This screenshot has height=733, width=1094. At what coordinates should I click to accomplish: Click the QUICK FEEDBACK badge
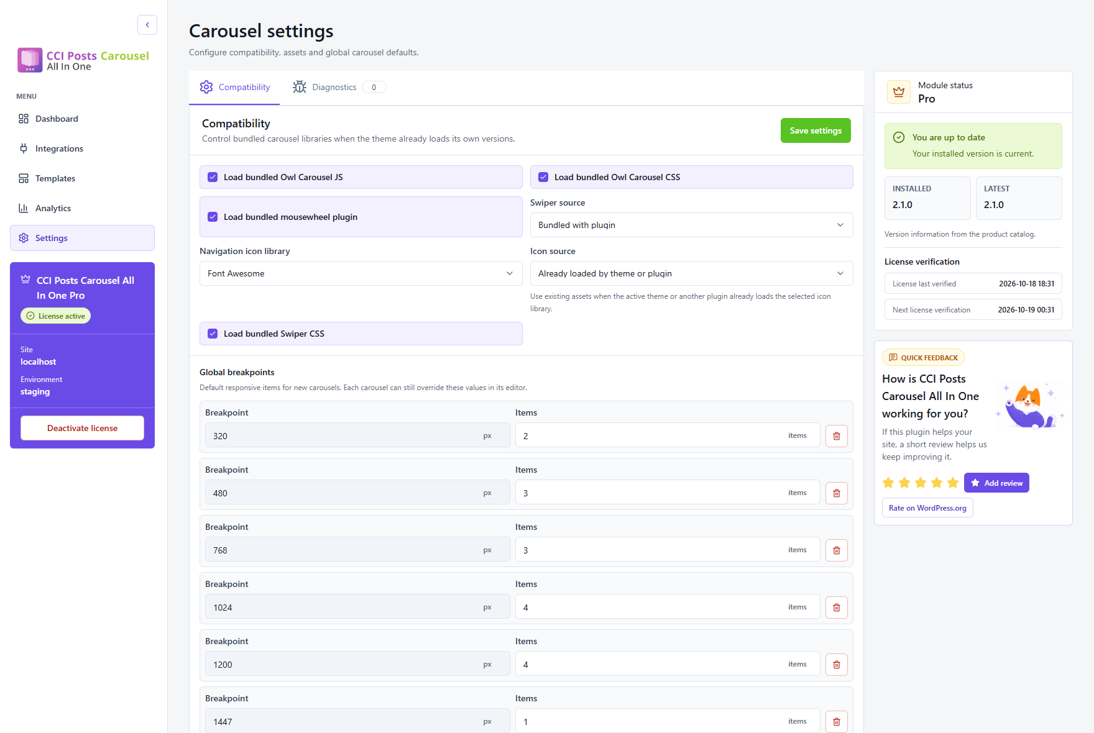click(x=923, y=357)
